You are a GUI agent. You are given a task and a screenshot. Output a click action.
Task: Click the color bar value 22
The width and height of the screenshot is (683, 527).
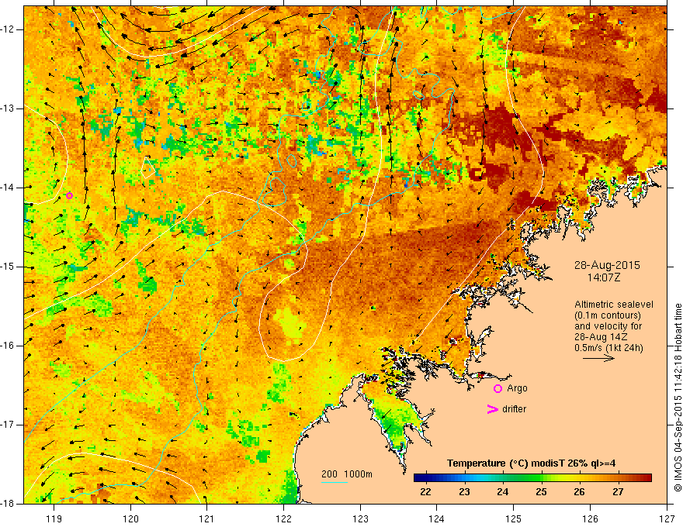pyautogui.click(x=425, y=492)
